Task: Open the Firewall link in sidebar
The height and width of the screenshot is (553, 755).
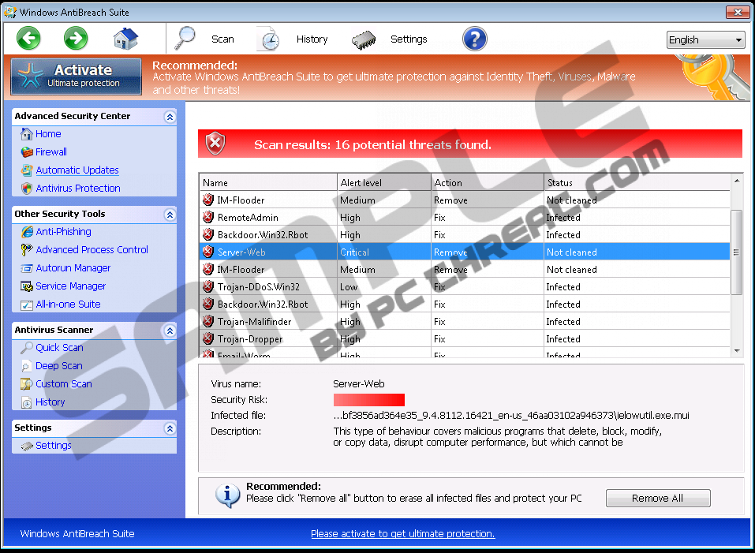Action: click(x=51, y=152)
